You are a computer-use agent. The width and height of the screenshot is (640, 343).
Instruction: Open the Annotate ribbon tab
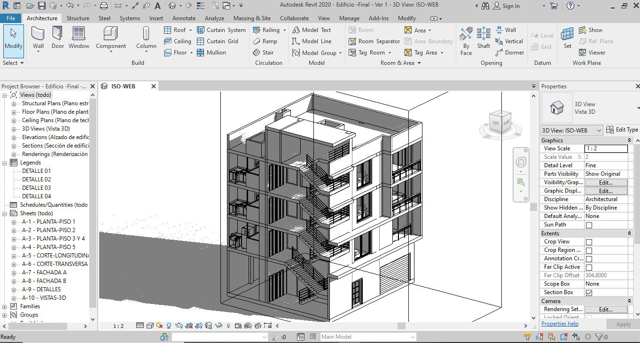[x=184, y=18]
